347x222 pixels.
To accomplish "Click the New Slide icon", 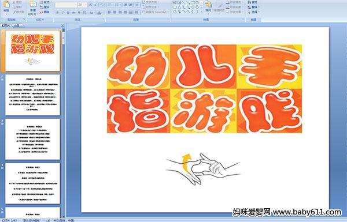I will pos(33,5).
